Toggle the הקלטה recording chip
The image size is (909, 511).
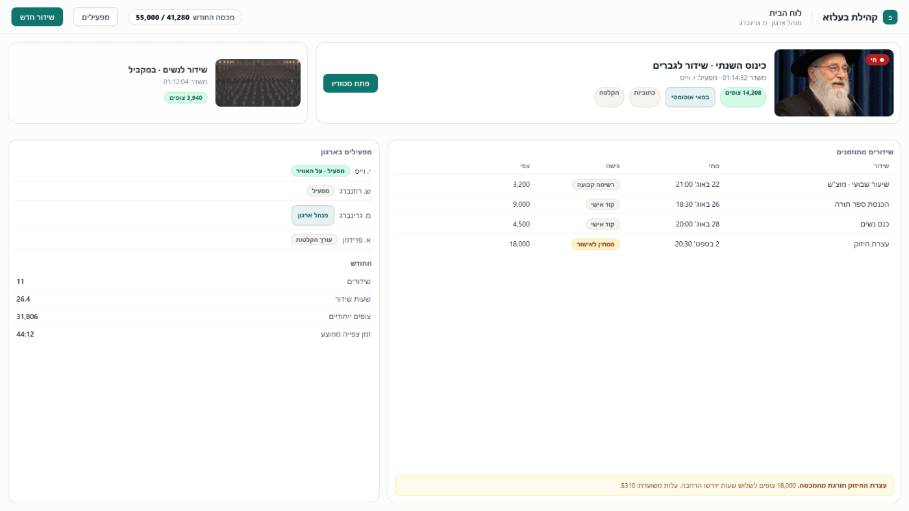(610, 97)
